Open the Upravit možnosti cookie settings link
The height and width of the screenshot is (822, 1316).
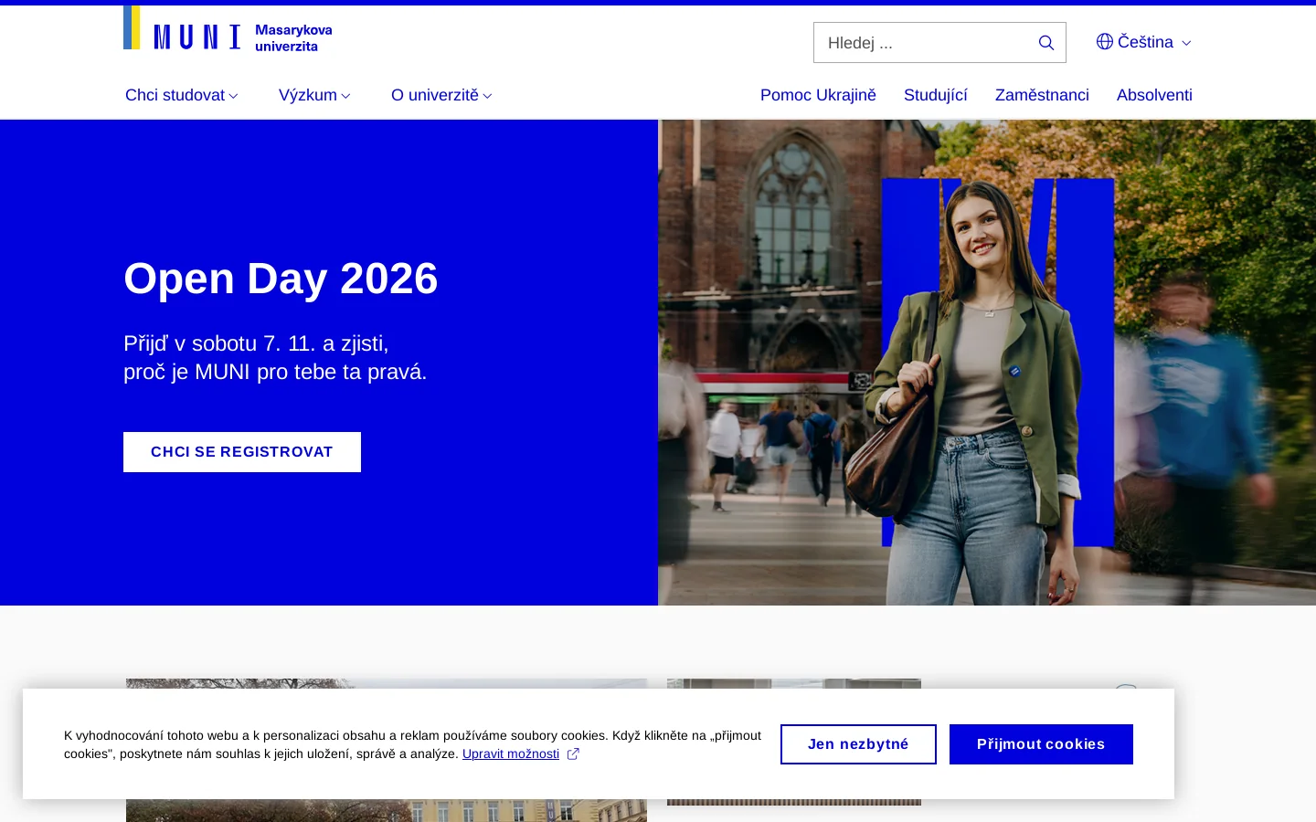tap(511, 754)
